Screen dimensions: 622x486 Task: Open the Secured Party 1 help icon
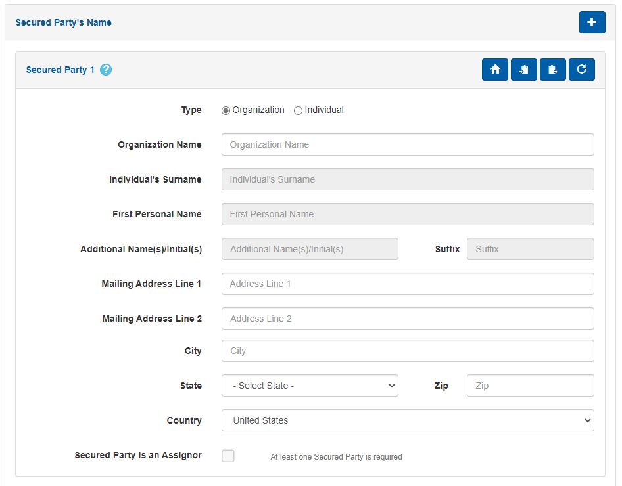[106, 70]
